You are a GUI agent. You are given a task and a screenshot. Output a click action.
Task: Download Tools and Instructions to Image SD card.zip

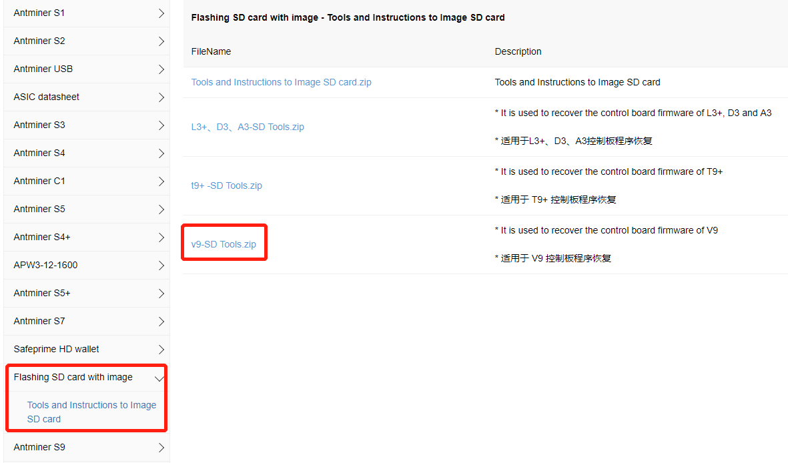pyautogui.click(x=281, y=82)
